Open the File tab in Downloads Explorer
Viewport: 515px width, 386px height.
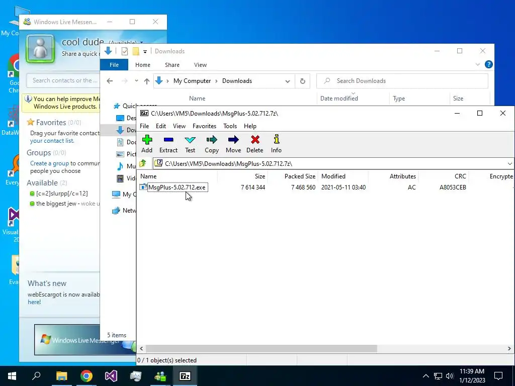114,65
